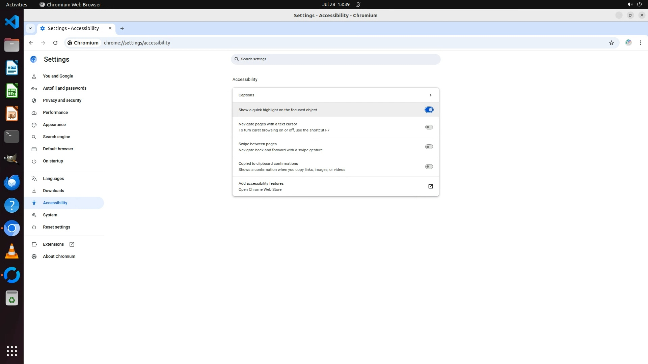Open Chrome Web Store external link icon

pyautogui.click(x=430, y=186)
